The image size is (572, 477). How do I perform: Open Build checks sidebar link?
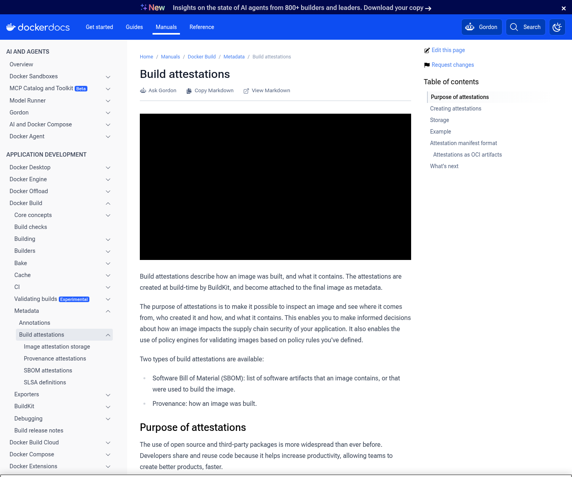pyautogui.click(x=31, y=227)
